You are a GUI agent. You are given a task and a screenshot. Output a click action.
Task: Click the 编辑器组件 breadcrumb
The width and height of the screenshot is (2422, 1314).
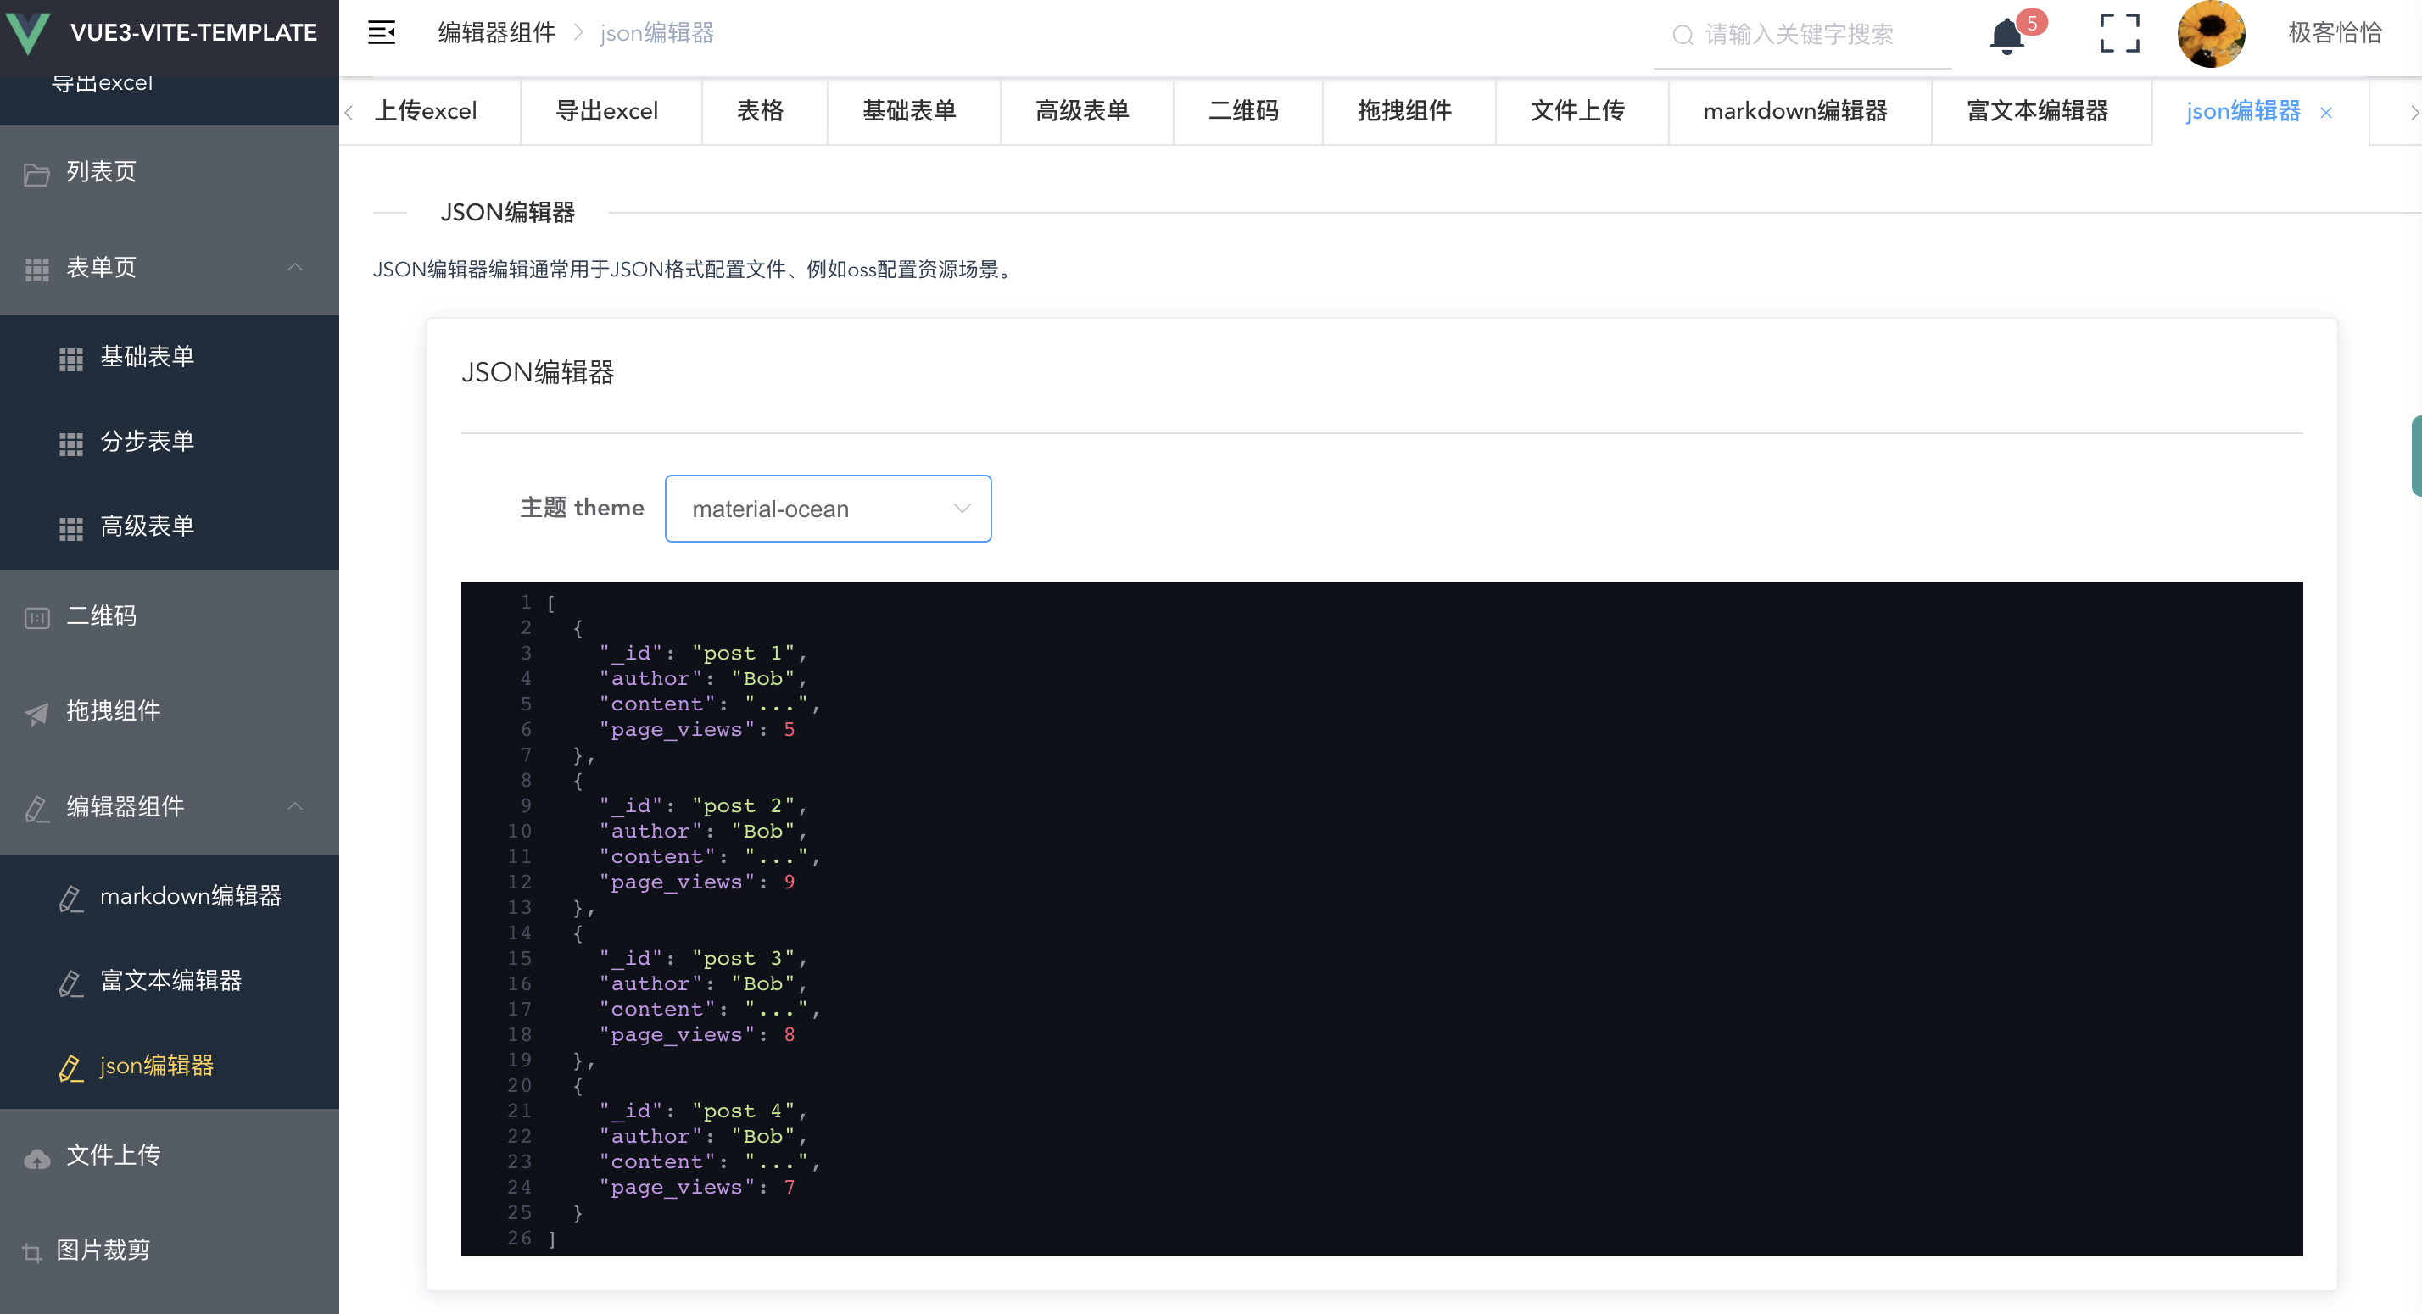point(496,33)
